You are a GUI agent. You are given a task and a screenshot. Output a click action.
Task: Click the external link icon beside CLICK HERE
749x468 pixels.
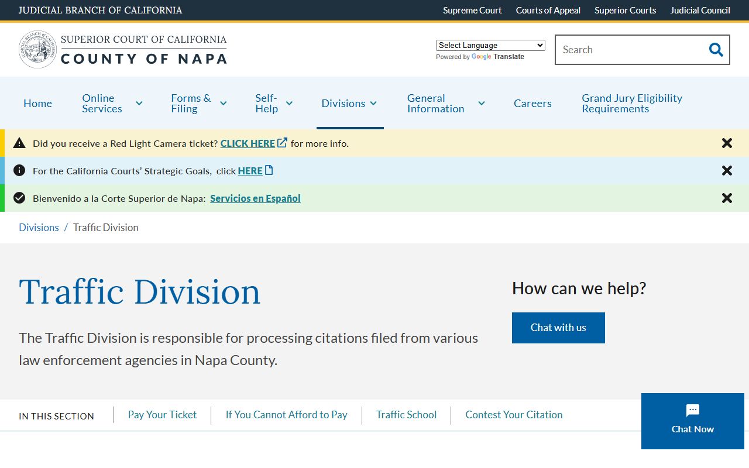point(282,143)
